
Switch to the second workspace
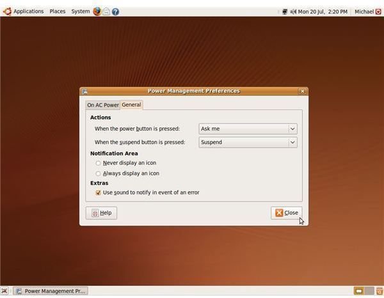point(369,291)
